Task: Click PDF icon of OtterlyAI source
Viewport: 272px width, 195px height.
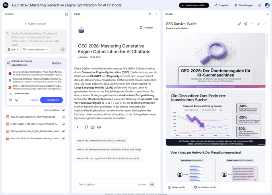Action: click(x=8, y=131)
